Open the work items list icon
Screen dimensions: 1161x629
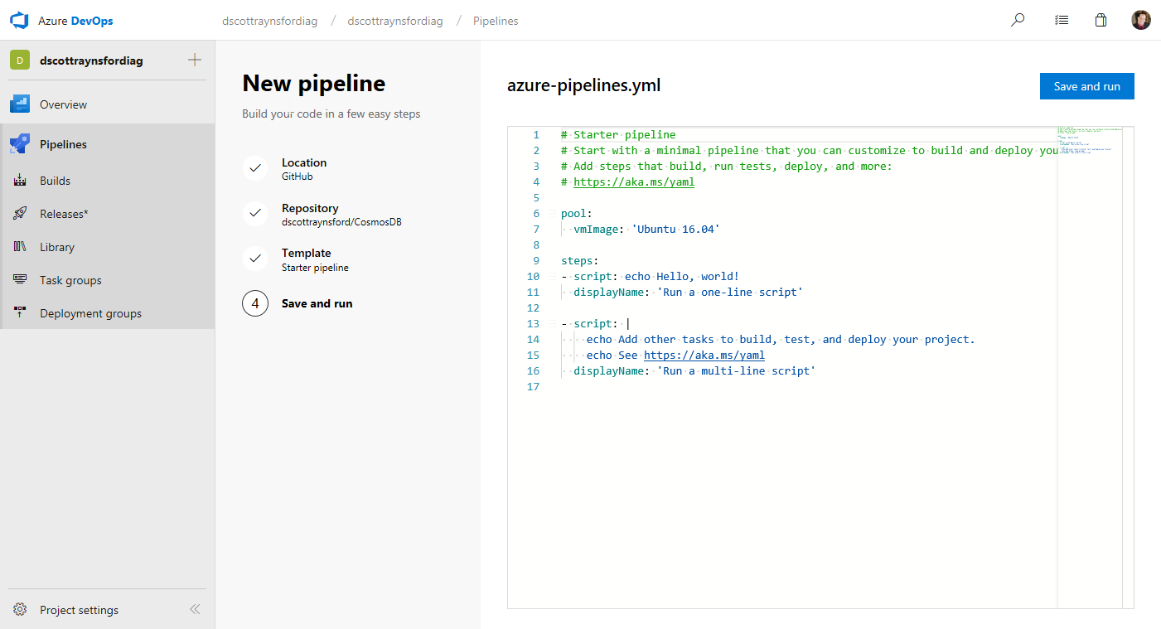click(1062, 21)
